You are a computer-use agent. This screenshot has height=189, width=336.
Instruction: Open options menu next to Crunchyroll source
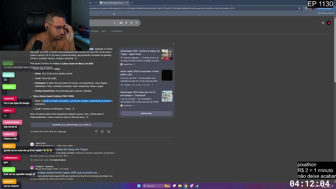(x=134, y=106)
